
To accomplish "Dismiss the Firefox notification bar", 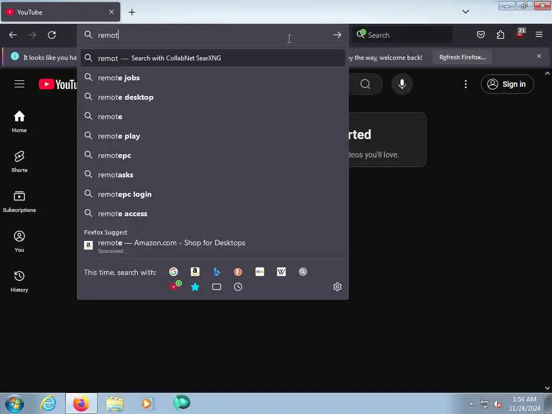I will coord(539,56).
